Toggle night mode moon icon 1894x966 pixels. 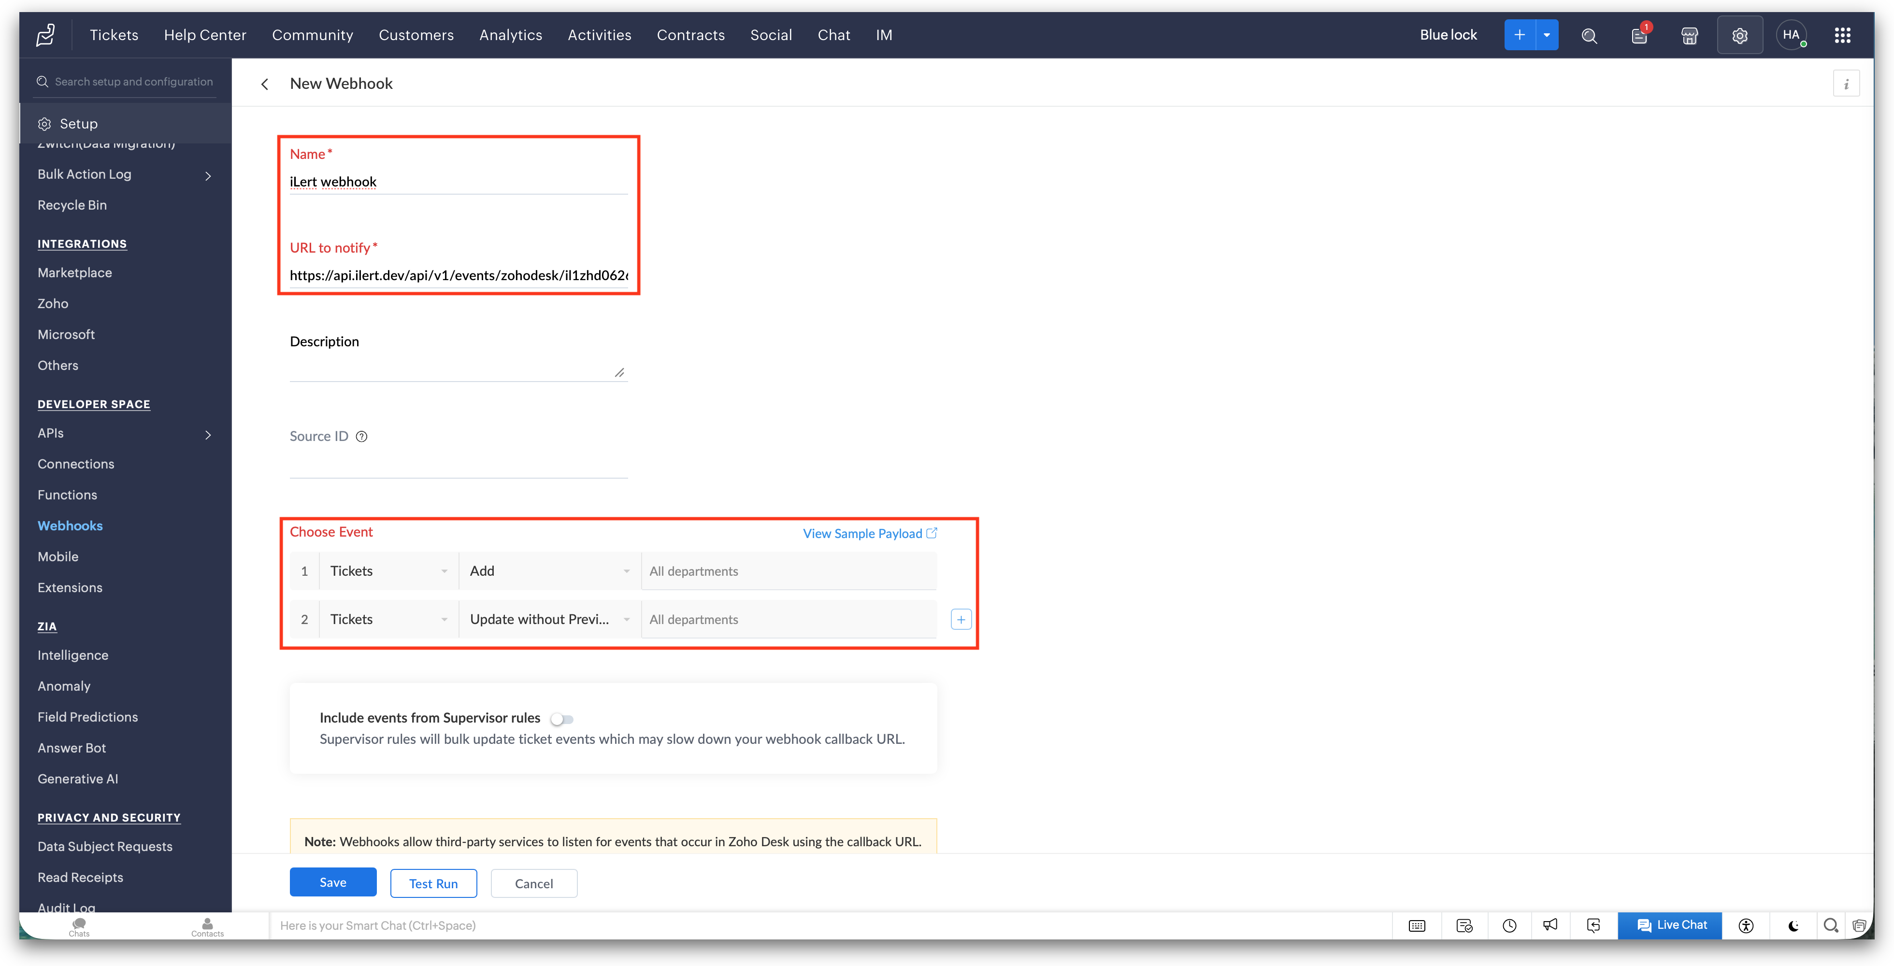click(1794, 925)
